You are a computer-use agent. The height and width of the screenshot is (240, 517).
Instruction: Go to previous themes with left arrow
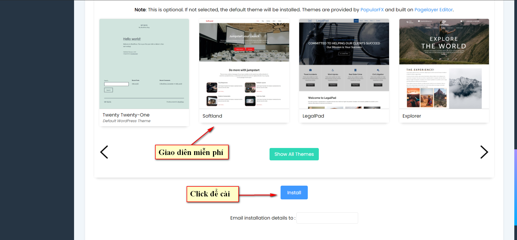point(104,152)
